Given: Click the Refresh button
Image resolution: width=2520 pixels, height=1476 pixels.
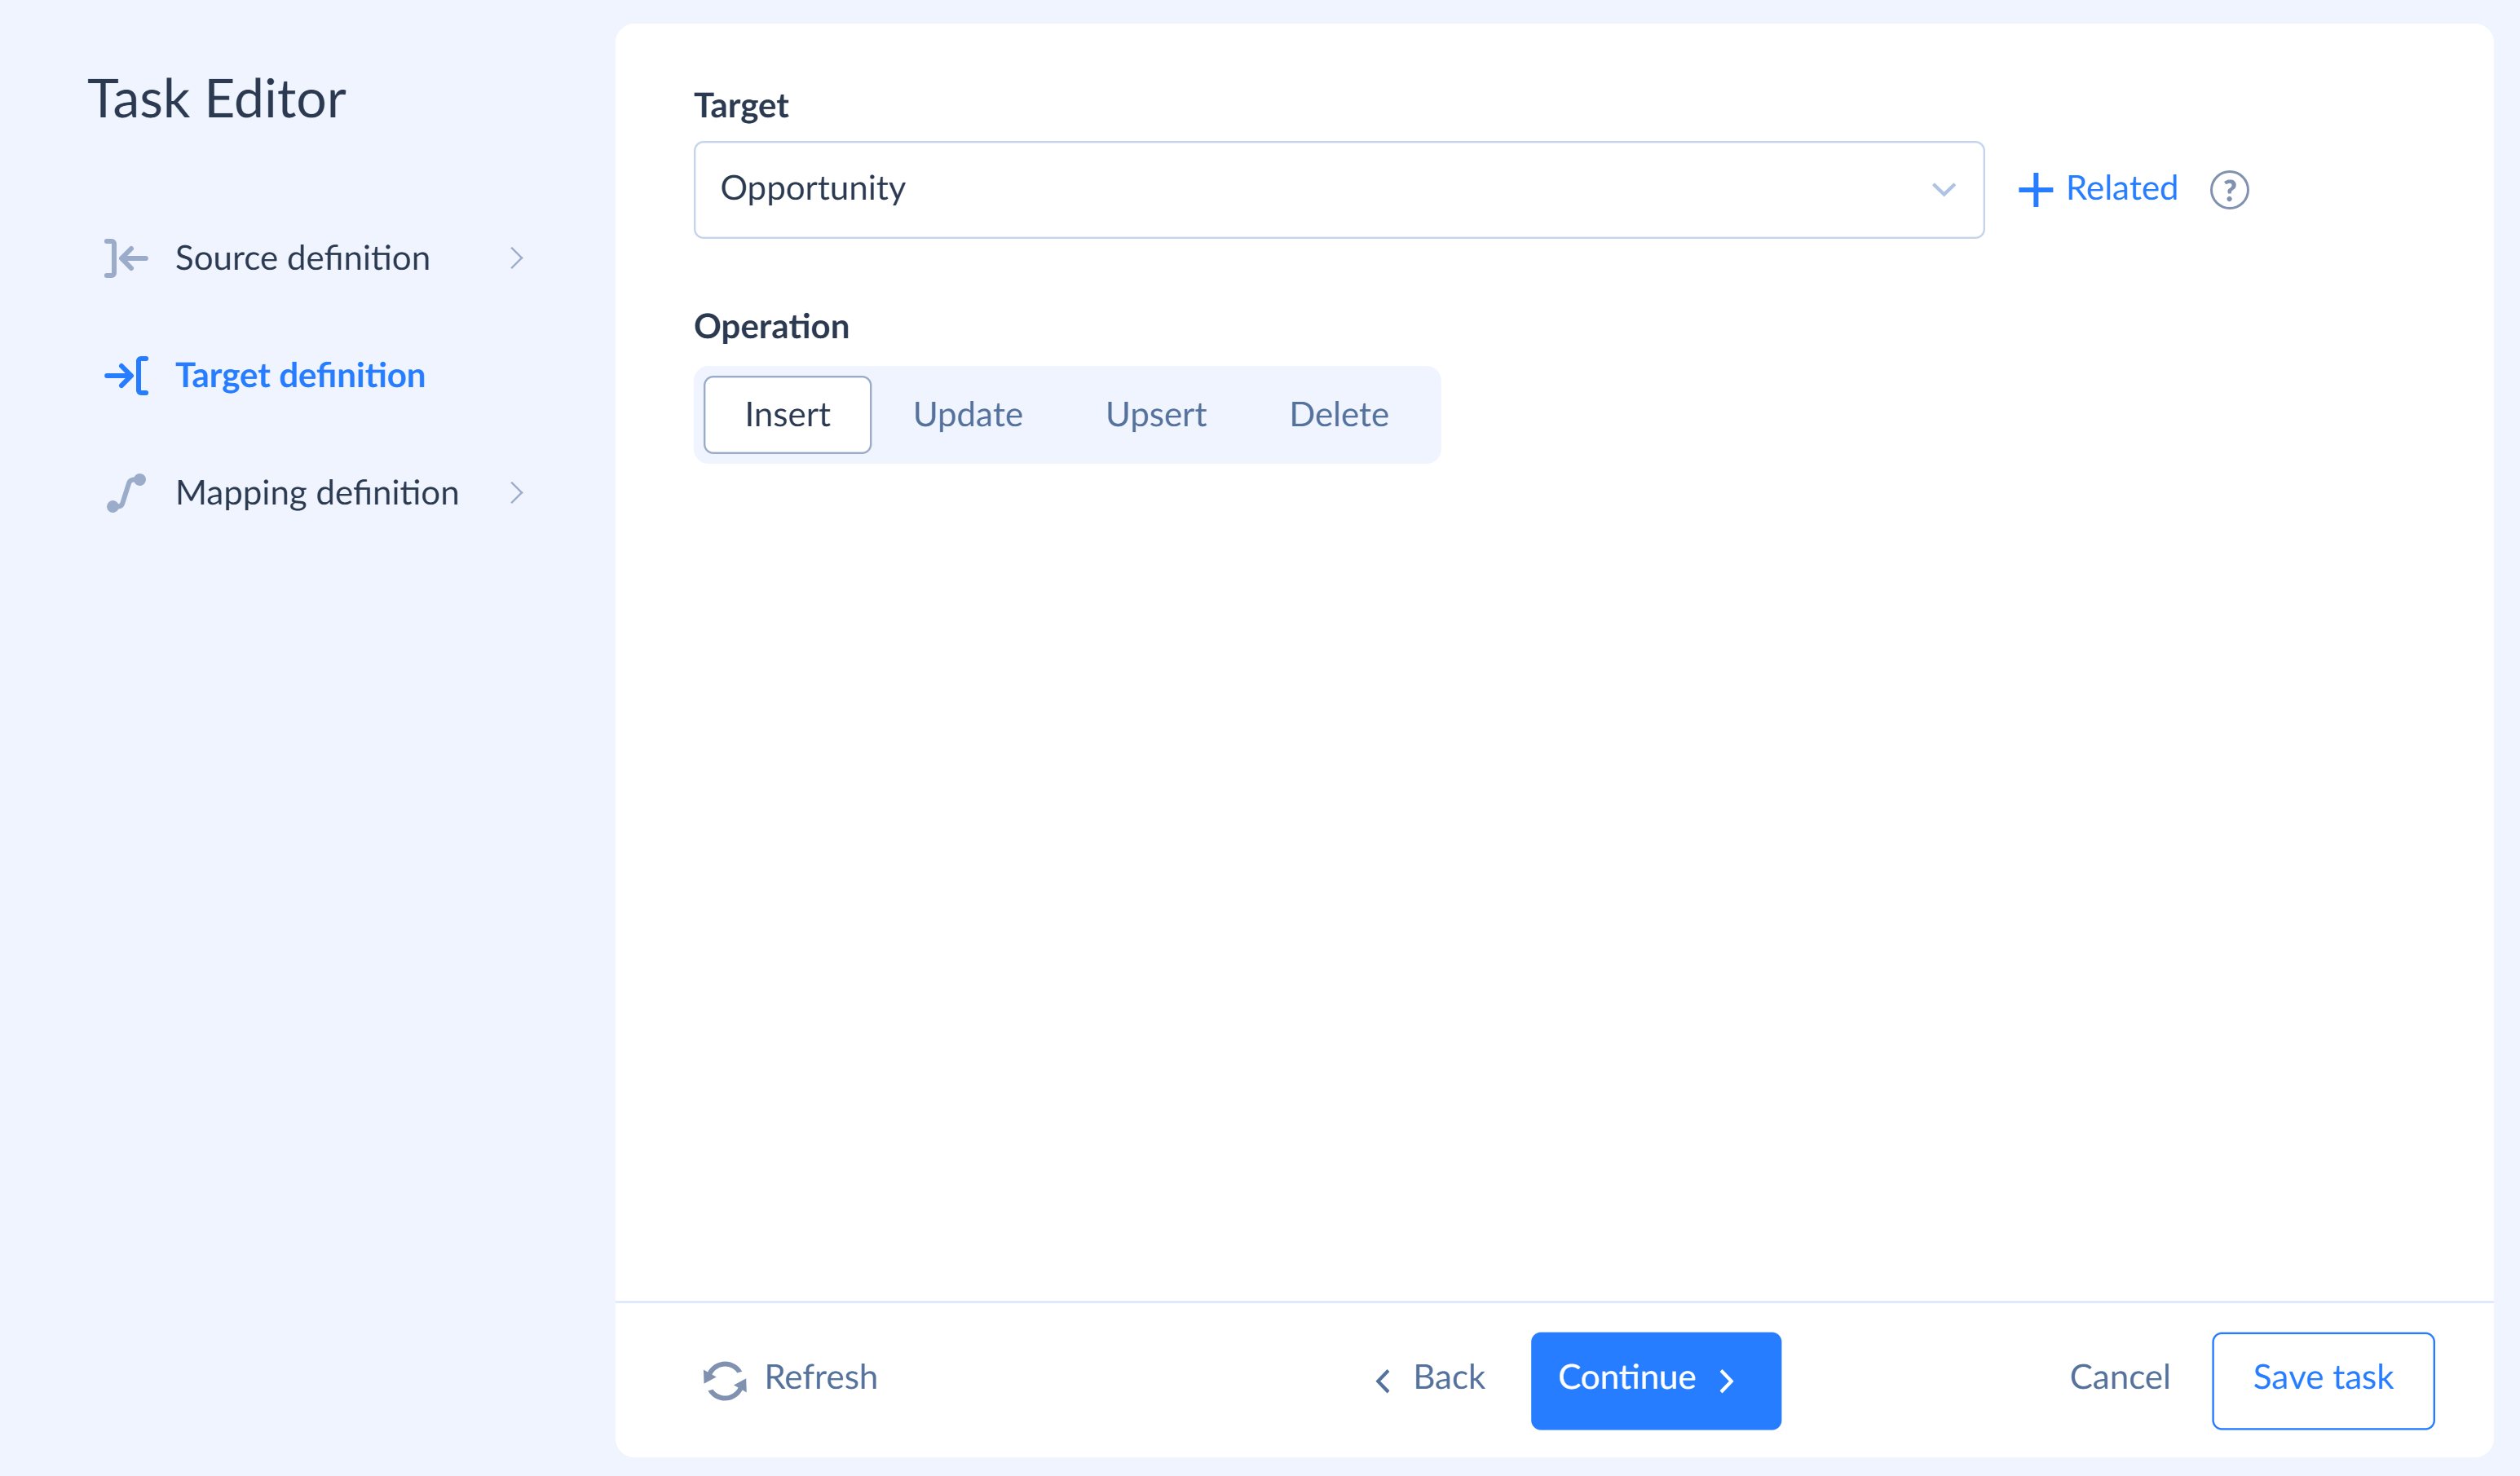Looking at the screenshot, I should [790, 1379].
